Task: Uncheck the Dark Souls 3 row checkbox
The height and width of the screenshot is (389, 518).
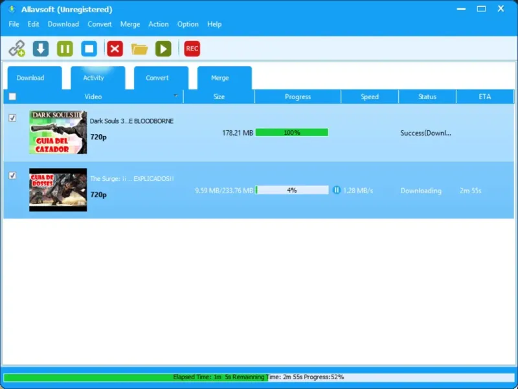Action: point(12,118)
